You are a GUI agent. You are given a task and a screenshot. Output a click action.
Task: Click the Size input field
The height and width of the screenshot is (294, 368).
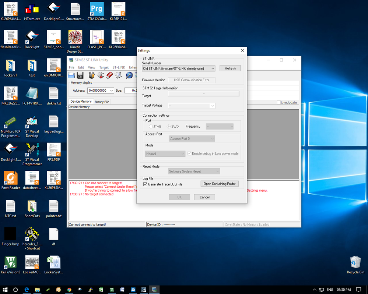(x=131, y=91)
